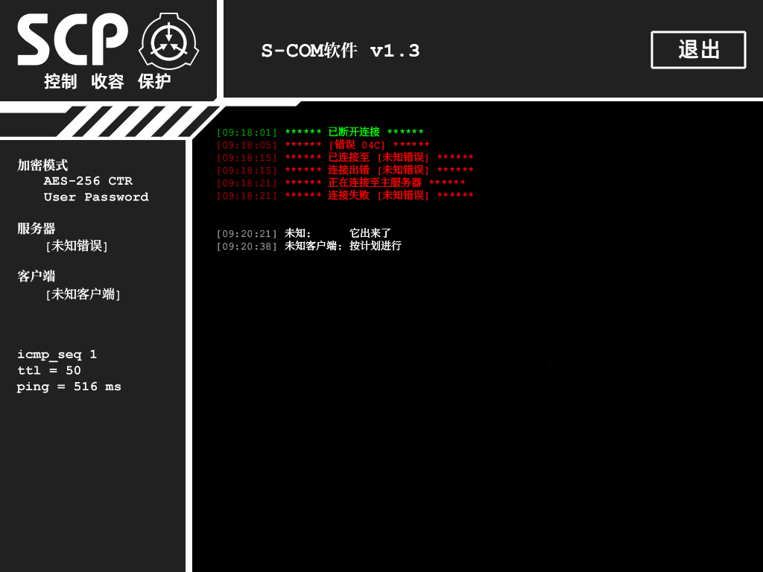Click the AES-256 CTR value
The width and height of the screenshot is (763, 572).
coord(88,181)
